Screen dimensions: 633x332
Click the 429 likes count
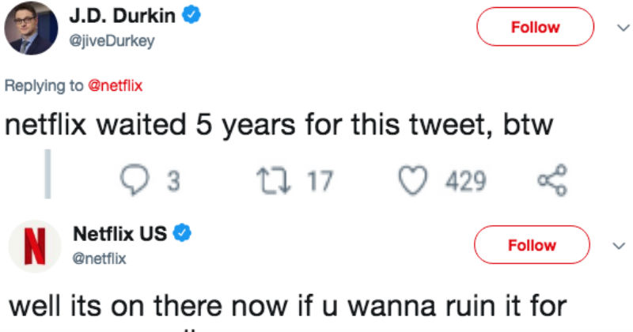click(x=464, y=182)
